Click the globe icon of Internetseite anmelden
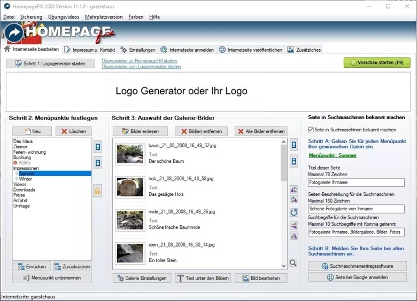The image size is (417, 301). (x=164, y=50)
